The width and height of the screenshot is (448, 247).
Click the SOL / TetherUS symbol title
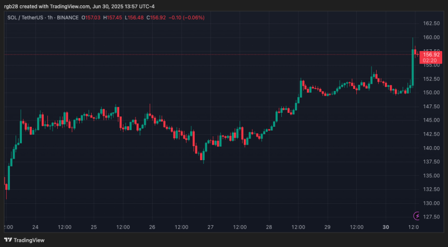pos(25,17)
